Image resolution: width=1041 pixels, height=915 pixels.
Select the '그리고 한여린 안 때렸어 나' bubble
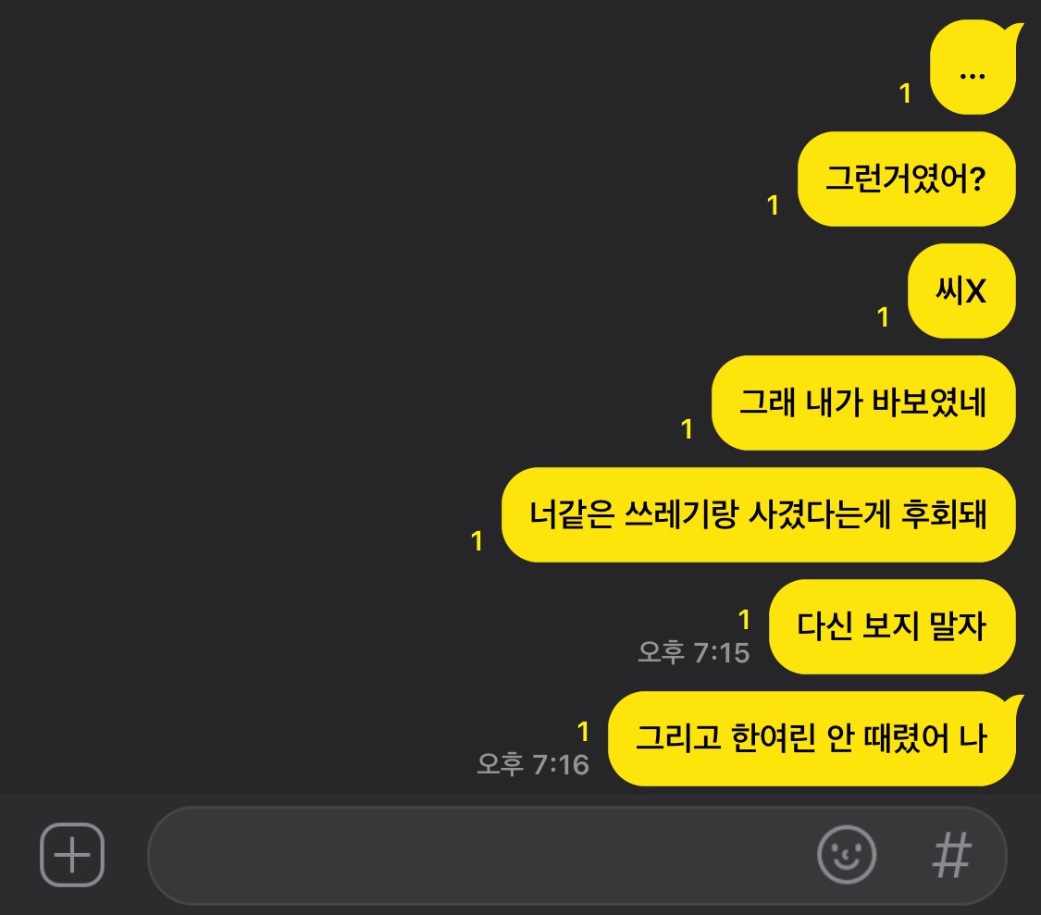pyautogui.click(x=812, y=738)
